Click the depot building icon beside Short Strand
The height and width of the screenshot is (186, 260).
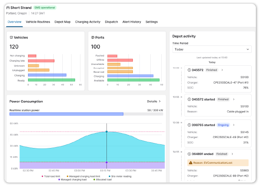pos(8,7)
